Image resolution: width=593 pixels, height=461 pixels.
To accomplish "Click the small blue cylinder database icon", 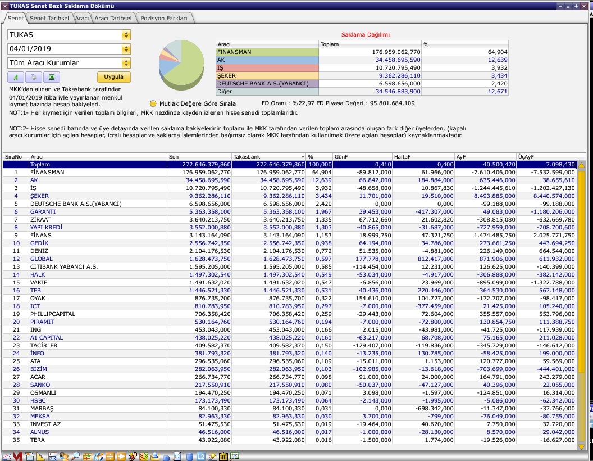I will [x=166, y=458].
